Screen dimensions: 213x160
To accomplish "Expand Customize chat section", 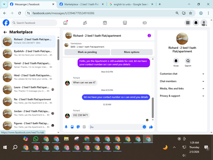I will tap(182, 74).
